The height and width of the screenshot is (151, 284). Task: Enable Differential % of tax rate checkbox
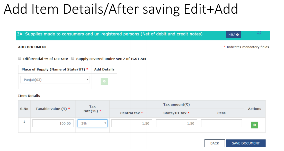[20, 58]
